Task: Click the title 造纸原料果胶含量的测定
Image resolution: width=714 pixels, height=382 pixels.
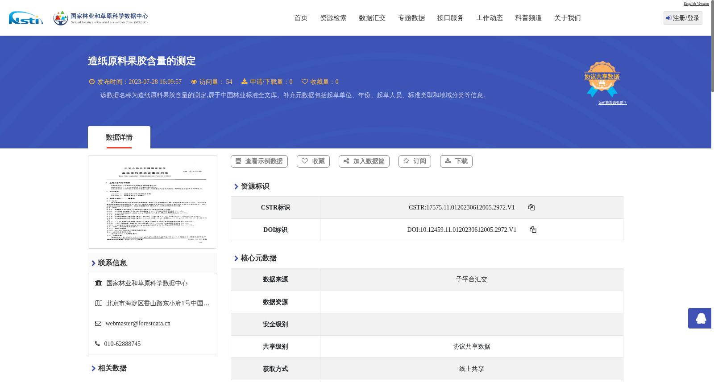Action: tap(142, 61)
